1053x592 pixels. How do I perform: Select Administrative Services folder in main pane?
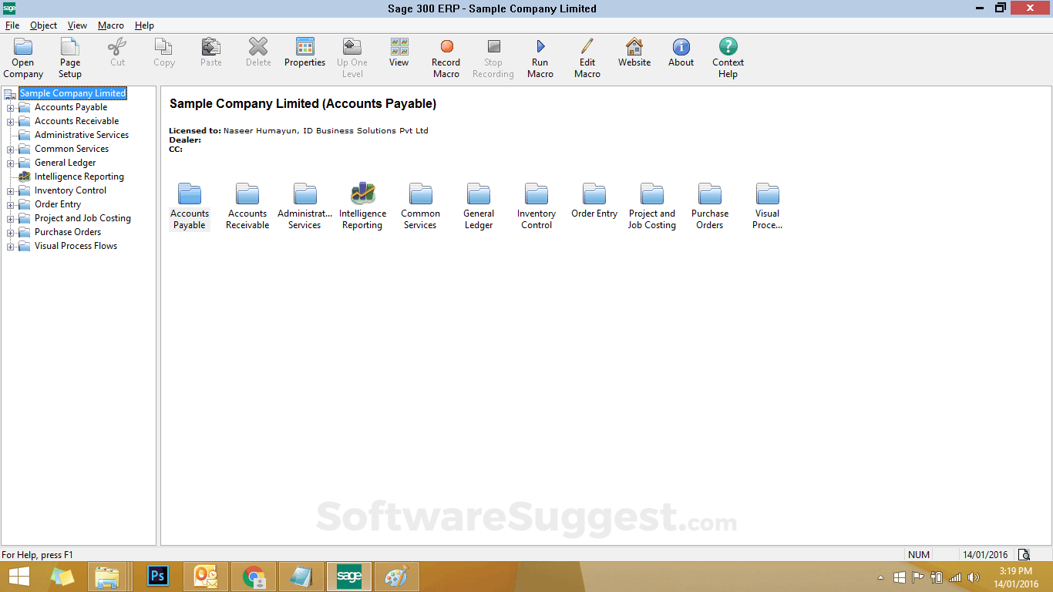tap(305, 207)
